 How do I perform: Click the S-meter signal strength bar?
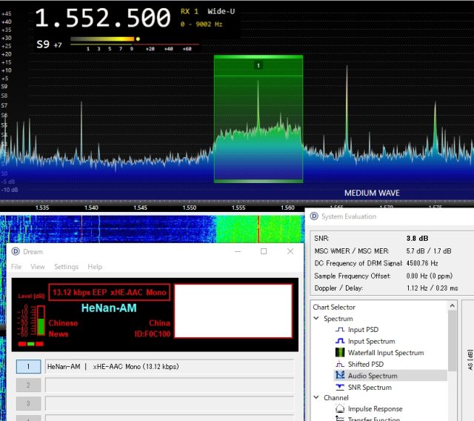click(x=104, y=39)
